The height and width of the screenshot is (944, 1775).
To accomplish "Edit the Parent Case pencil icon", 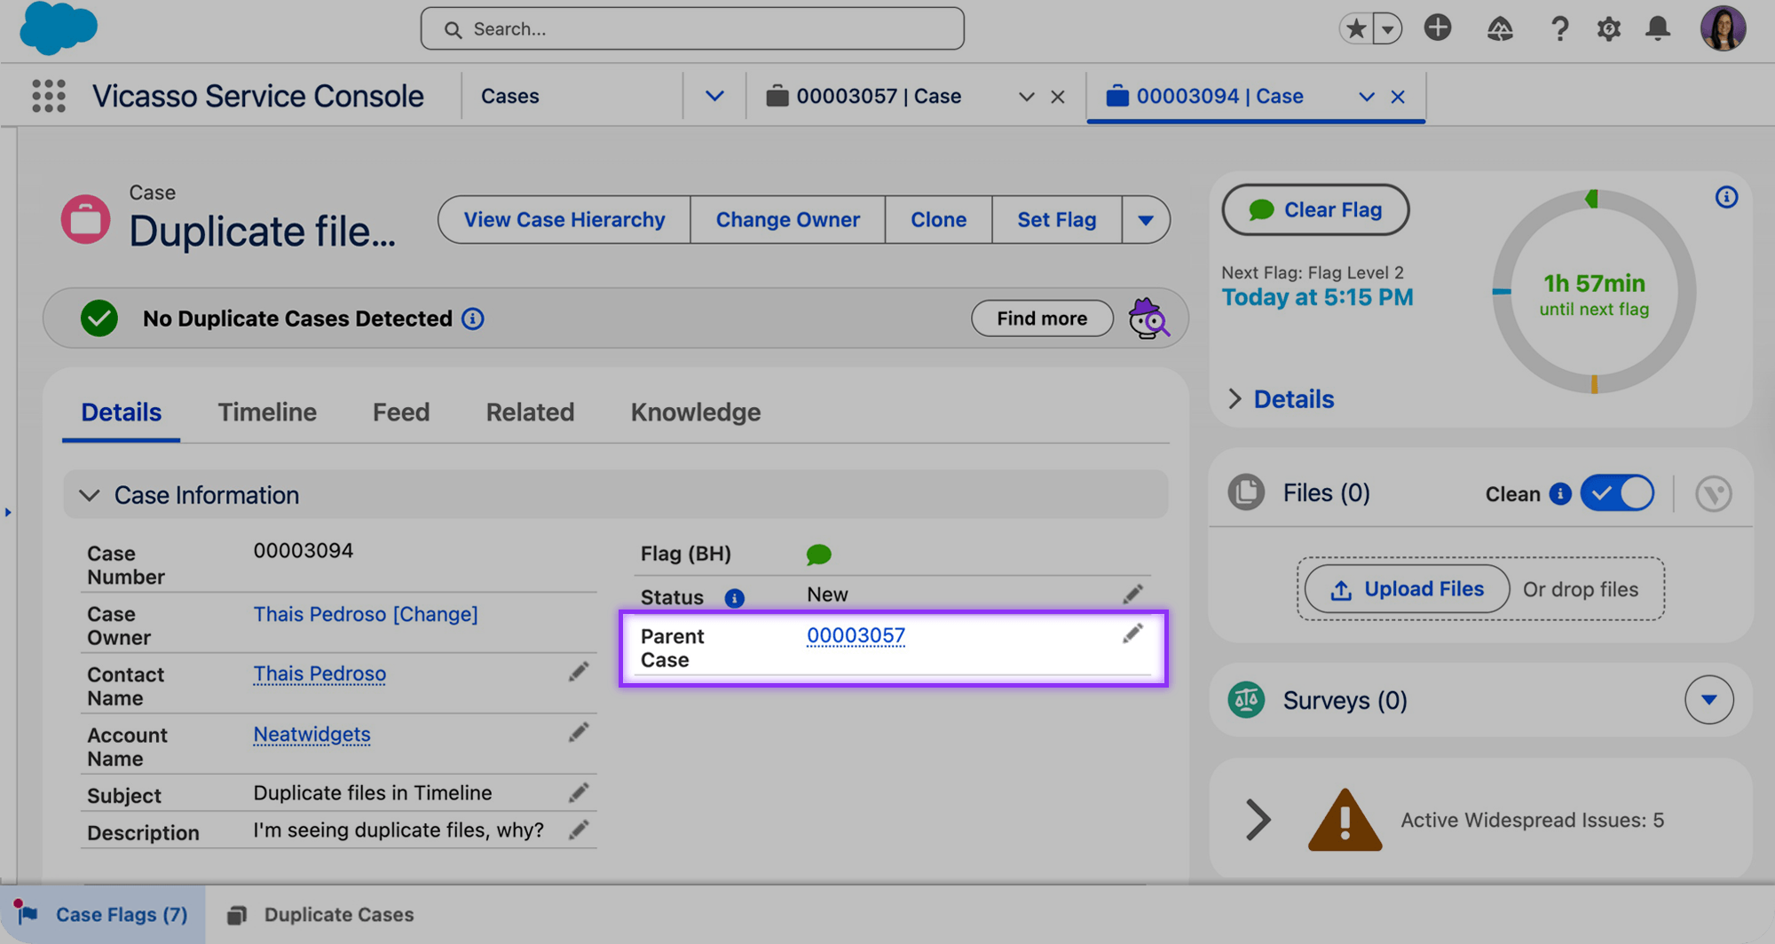I will coord(1132,633).
